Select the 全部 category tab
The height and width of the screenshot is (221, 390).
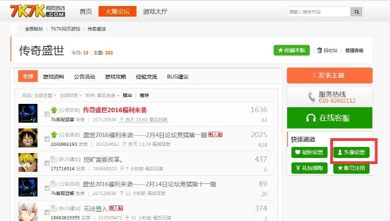[x=28, y=76]
